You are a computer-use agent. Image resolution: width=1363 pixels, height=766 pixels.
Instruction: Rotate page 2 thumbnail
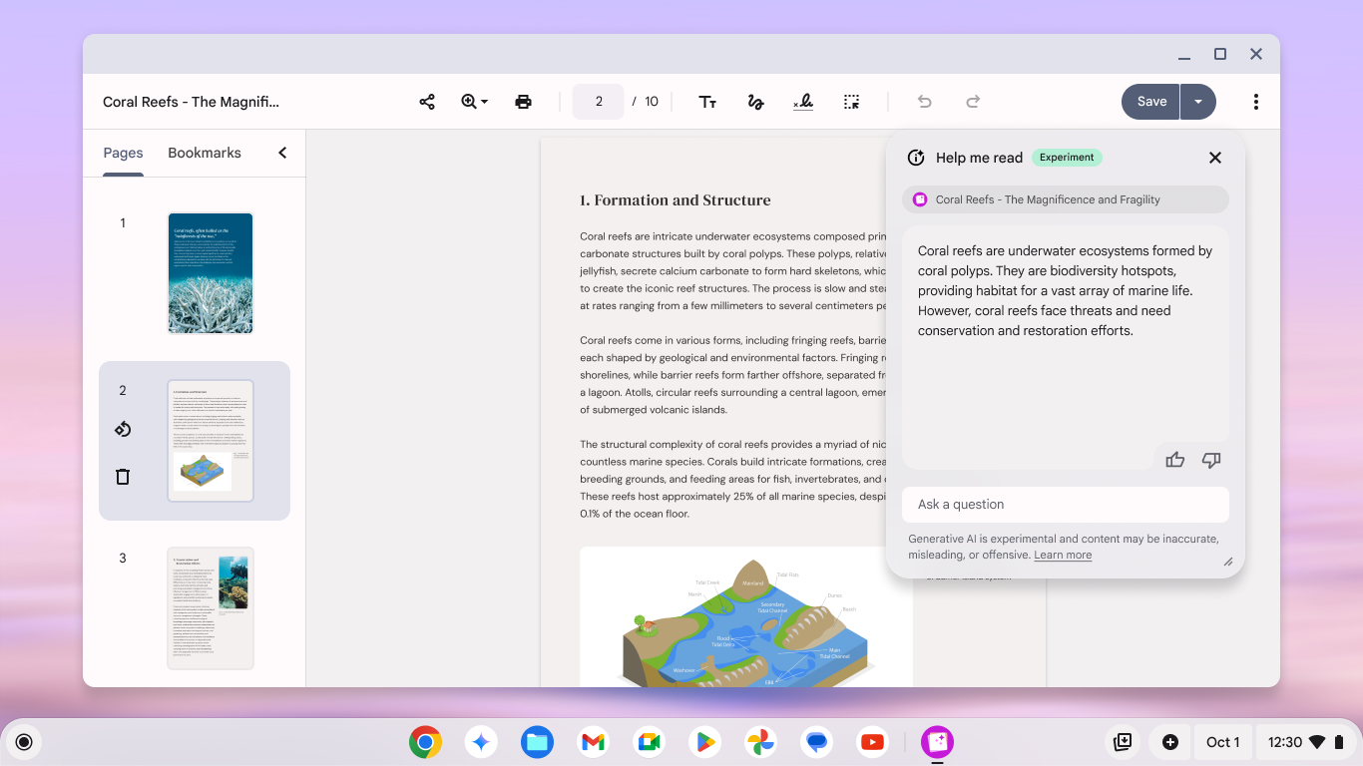pos(122,429)
